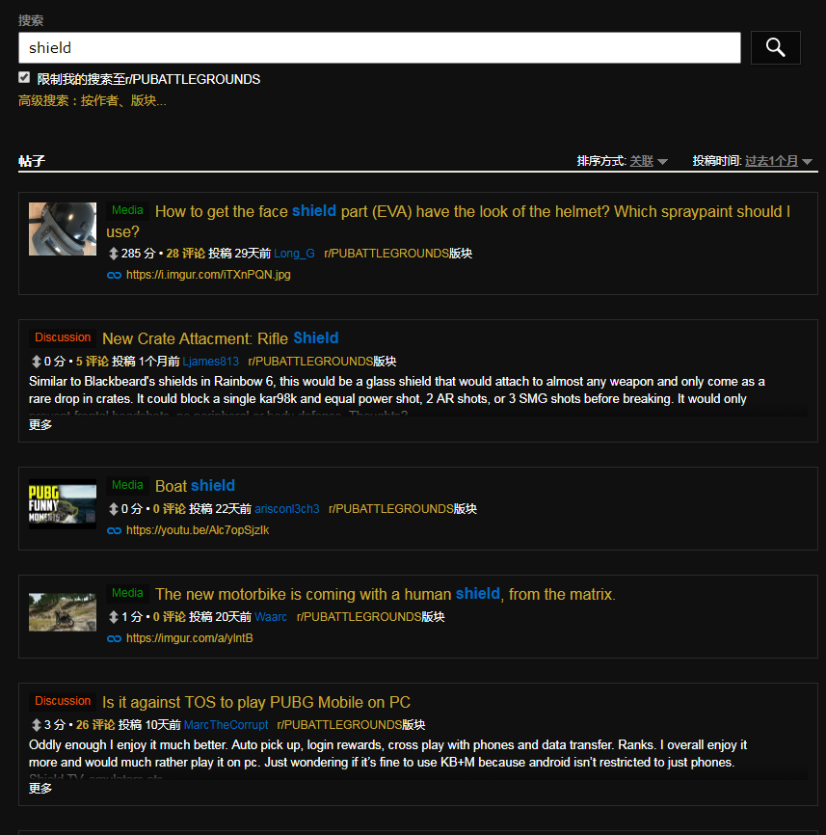Open the i.imgur.com/iTXnPQN.jpg link
This screenshot has width=826, height=835.
click(x=208, y=275)
